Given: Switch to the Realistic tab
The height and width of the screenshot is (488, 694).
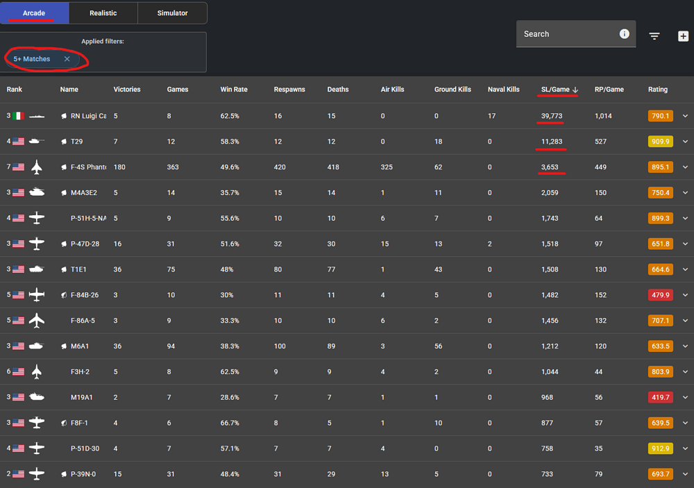Looking at the screenshot, I should pos(103,13).
